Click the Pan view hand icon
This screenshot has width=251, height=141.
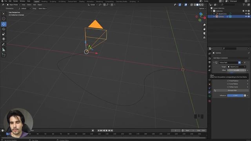coord(204,29)
